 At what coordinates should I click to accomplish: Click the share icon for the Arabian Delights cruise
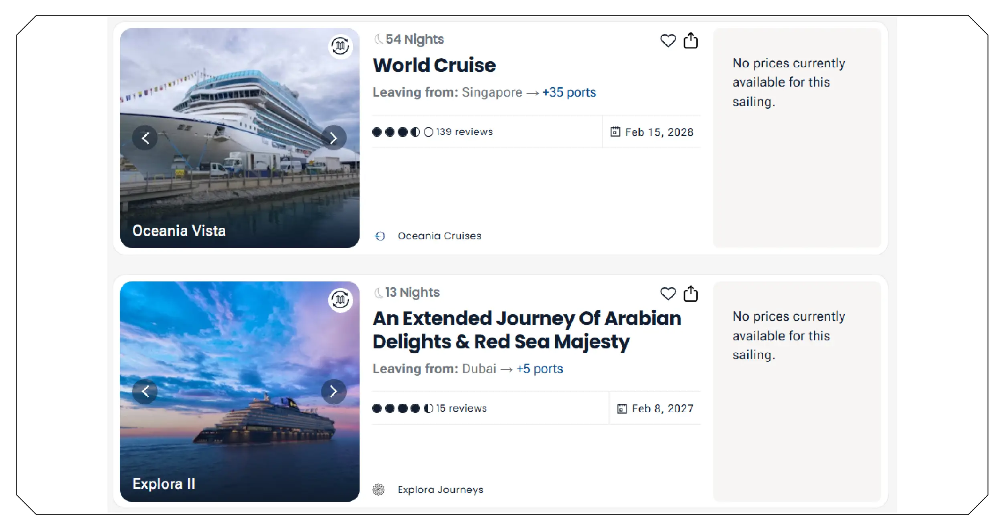690,293
